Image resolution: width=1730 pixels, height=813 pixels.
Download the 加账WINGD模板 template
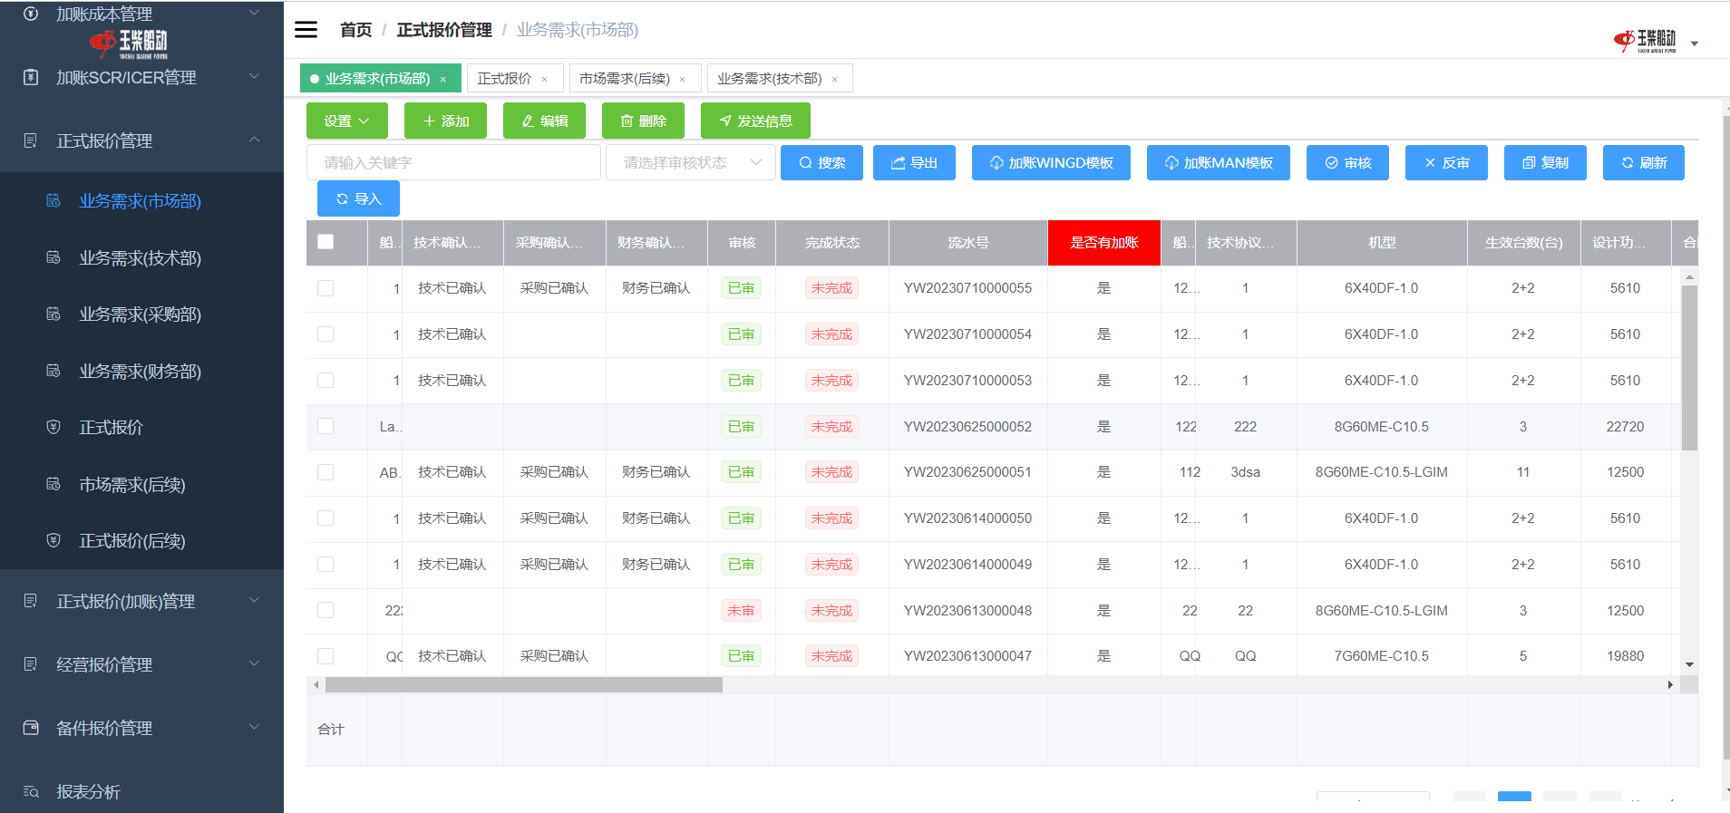point(1051,163)
